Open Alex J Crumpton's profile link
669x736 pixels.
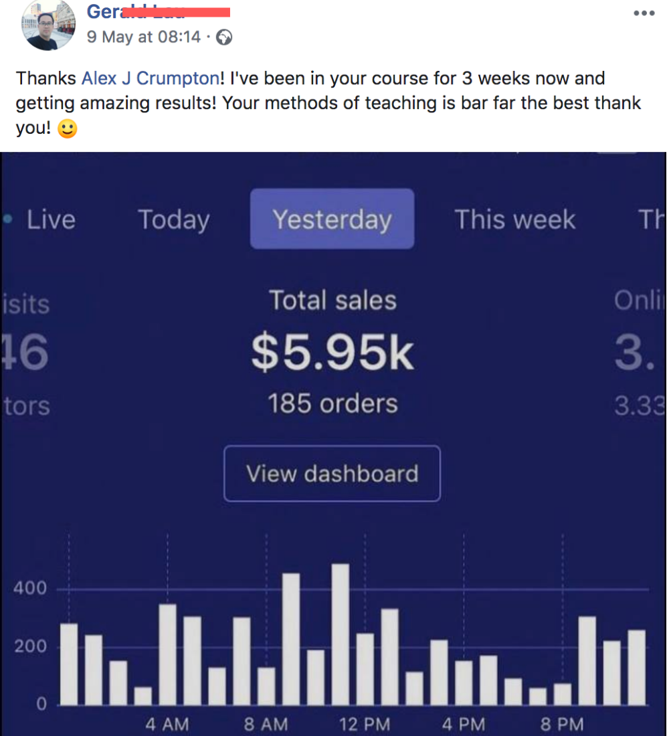tap(150, 78)
